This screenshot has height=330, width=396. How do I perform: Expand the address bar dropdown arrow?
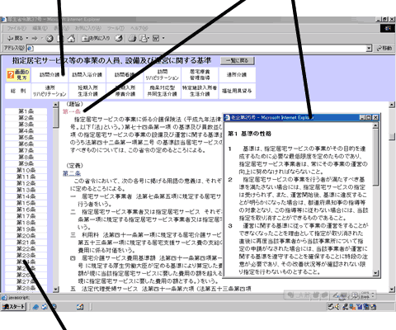coord(369,49)
